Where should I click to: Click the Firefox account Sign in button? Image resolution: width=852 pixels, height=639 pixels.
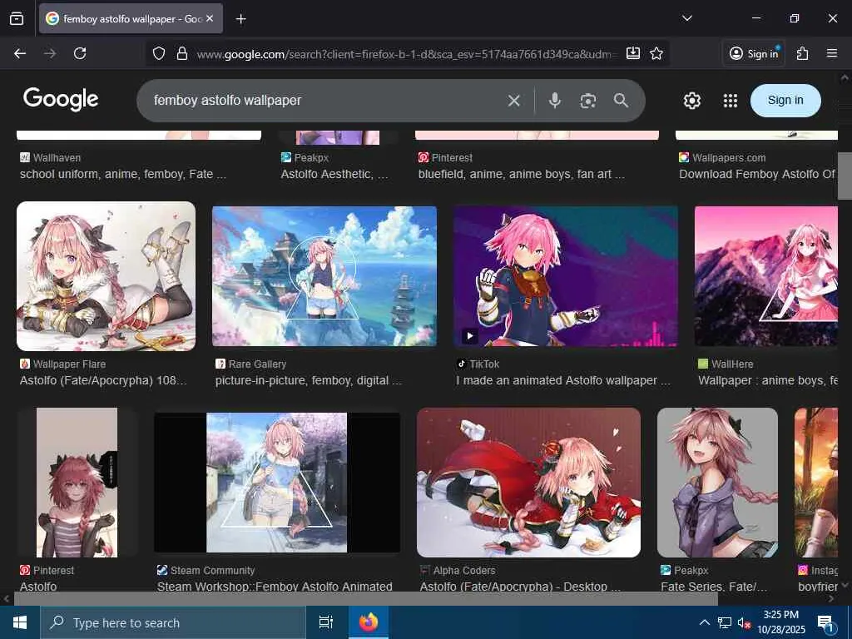[x=754, y=53]
